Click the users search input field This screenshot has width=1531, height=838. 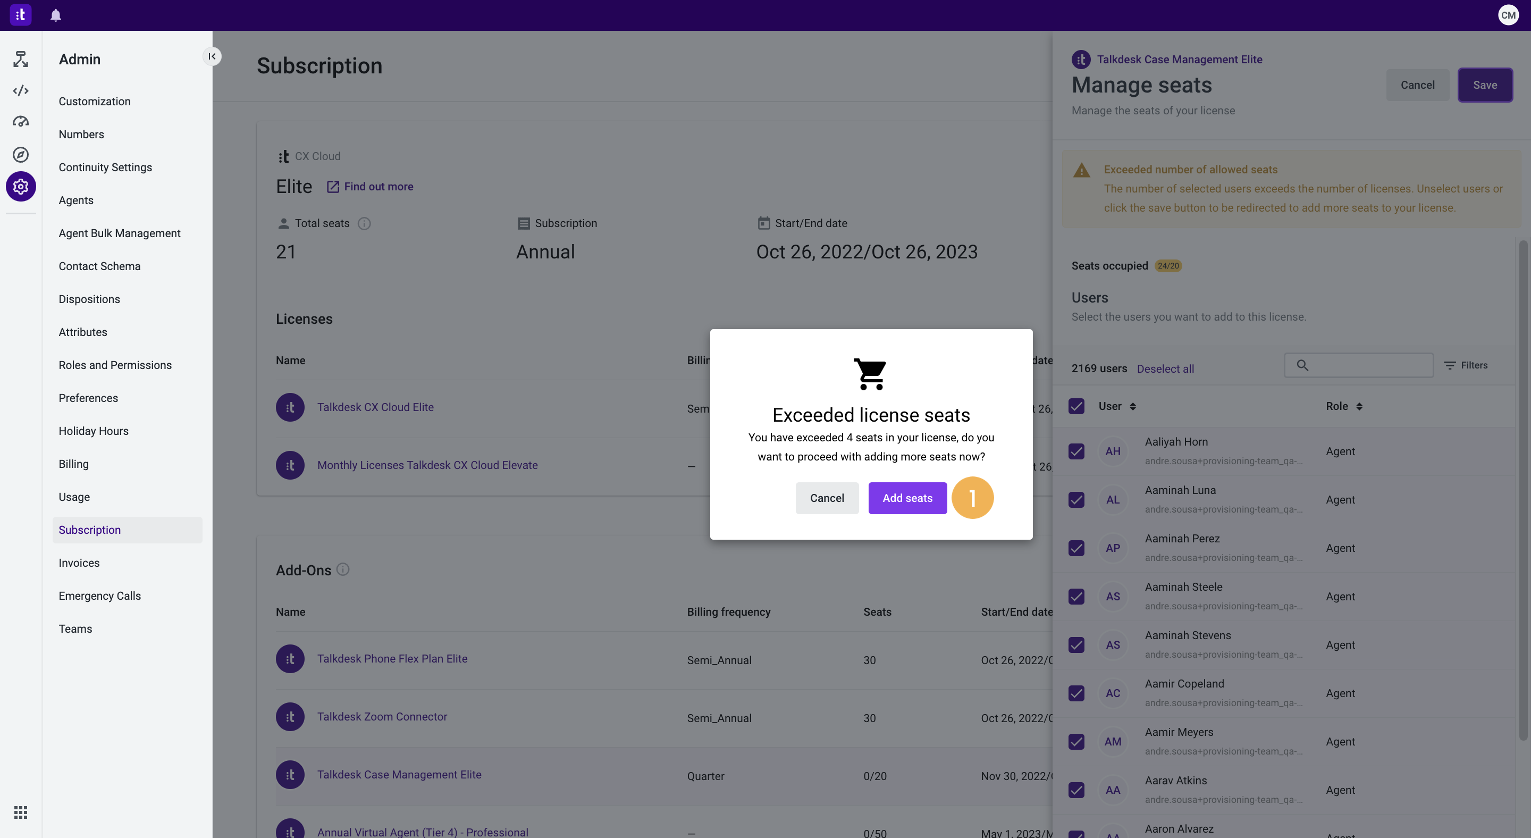(x=1359, y=365)
